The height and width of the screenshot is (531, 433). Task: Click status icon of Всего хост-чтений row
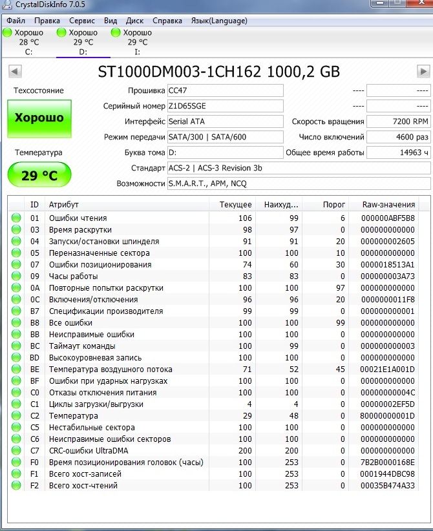16,485
